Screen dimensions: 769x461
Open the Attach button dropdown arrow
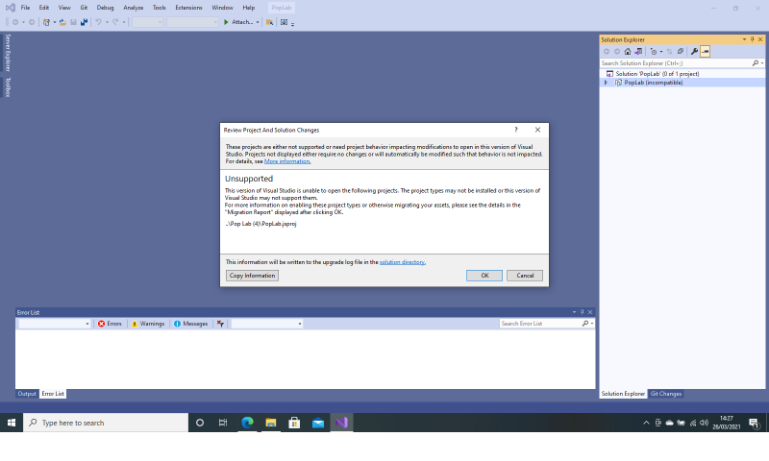pos(258,22)
